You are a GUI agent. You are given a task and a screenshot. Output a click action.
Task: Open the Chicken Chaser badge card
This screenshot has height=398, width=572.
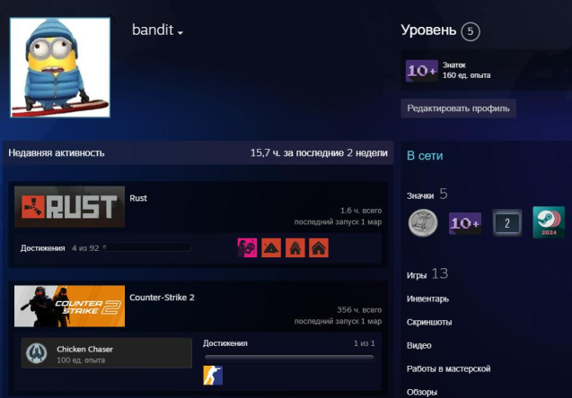click(x=107, y=353)
